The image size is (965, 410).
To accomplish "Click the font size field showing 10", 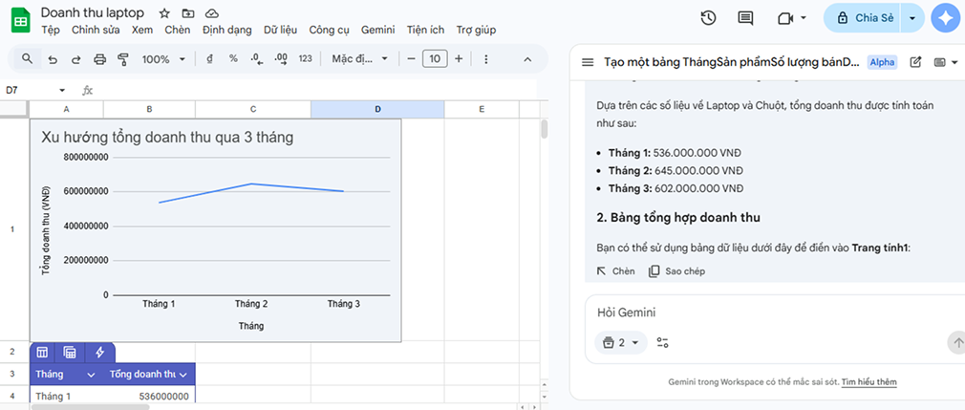I will tap(435, 59).
